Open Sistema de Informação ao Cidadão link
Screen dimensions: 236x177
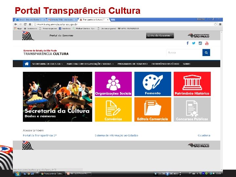coord(116,135)
